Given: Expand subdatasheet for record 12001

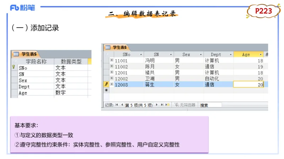Looking at the screenshot, I should coord(112,72).
